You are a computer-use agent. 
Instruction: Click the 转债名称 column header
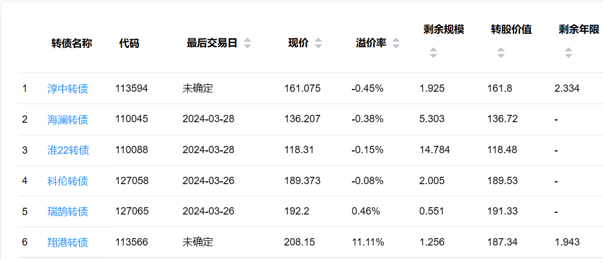[x=72, y=43]
